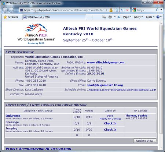165x152 pixels.
Task: Click the browser Forward arrow button
Action: [x=11, y=10]
